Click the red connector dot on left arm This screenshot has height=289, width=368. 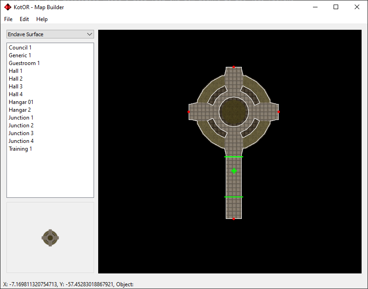[189, 112]
